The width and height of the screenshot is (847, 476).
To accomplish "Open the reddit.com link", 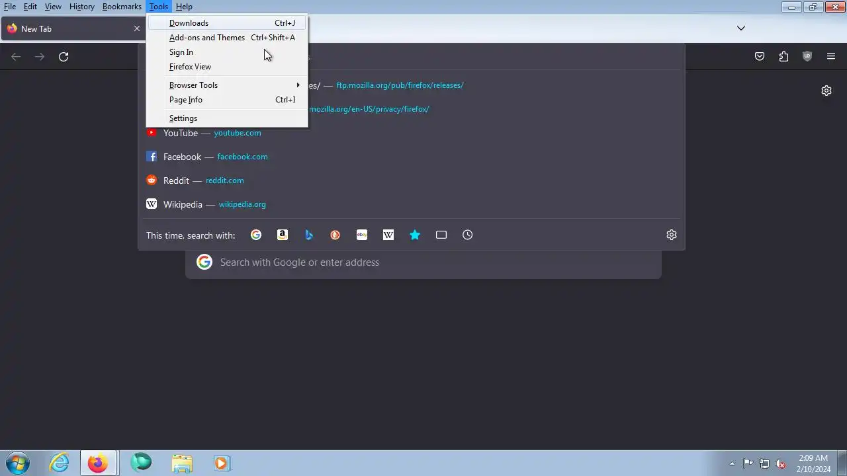I will point(225,180).
